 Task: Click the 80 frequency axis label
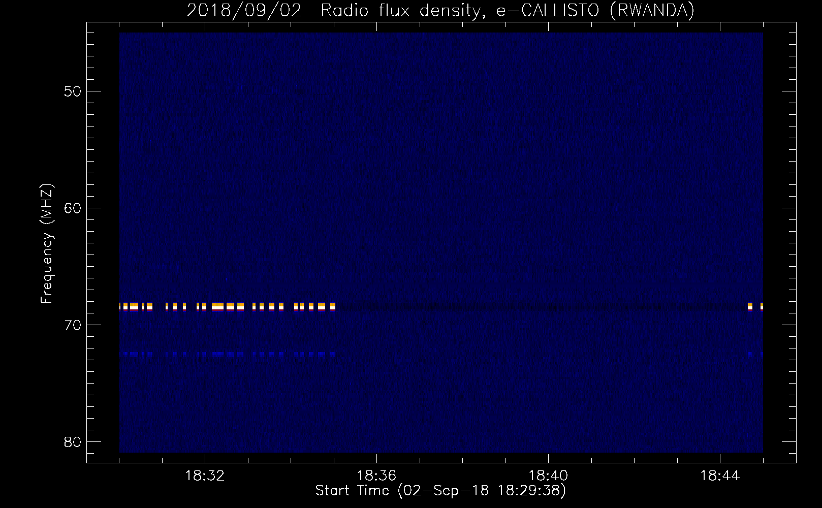[x=73, y=442]
